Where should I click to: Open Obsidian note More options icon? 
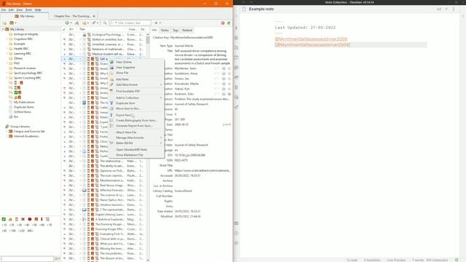pyautogui.click(x=454, y=9)
